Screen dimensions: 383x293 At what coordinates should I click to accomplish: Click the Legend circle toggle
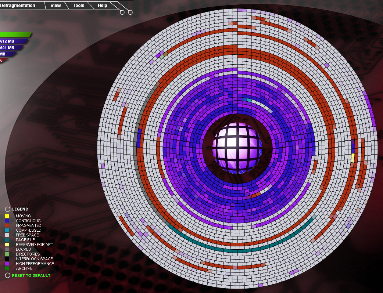click(x=8, y=209)
